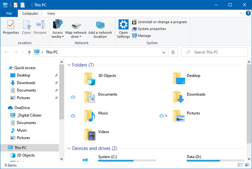Switch to the View ribbon tab
Image resolution: width=252 pixels, height=169 pixels.
click(51, 14)
